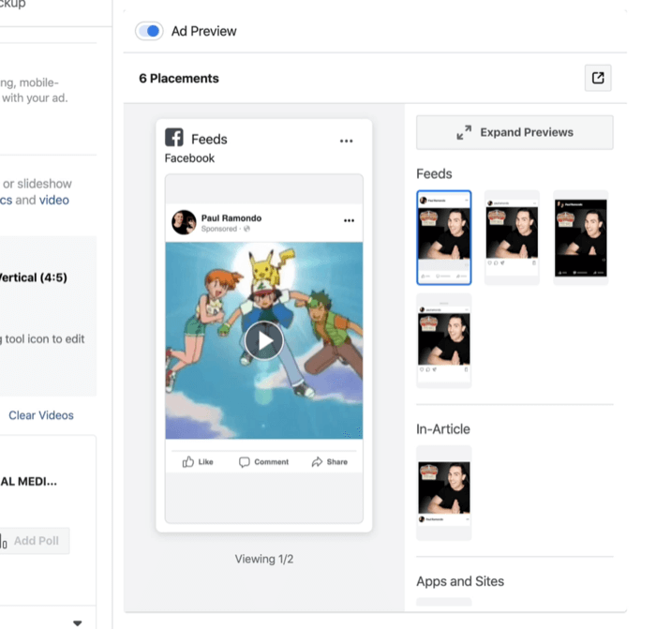Screen dimensions: 656x629
Task: Toggle the Ad Preview switch
Action: [x=149, y=31]
